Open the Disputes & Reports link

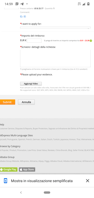coord(24,128)
